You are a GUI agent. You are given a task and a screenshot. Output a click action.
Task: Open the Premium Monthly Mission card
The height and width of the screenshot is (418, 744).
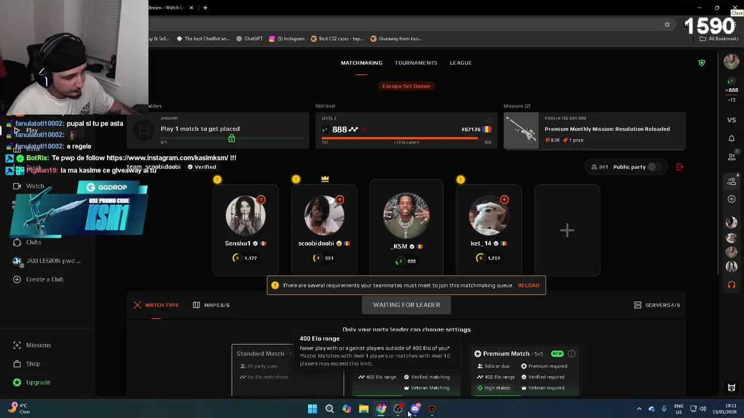[595, 131]
